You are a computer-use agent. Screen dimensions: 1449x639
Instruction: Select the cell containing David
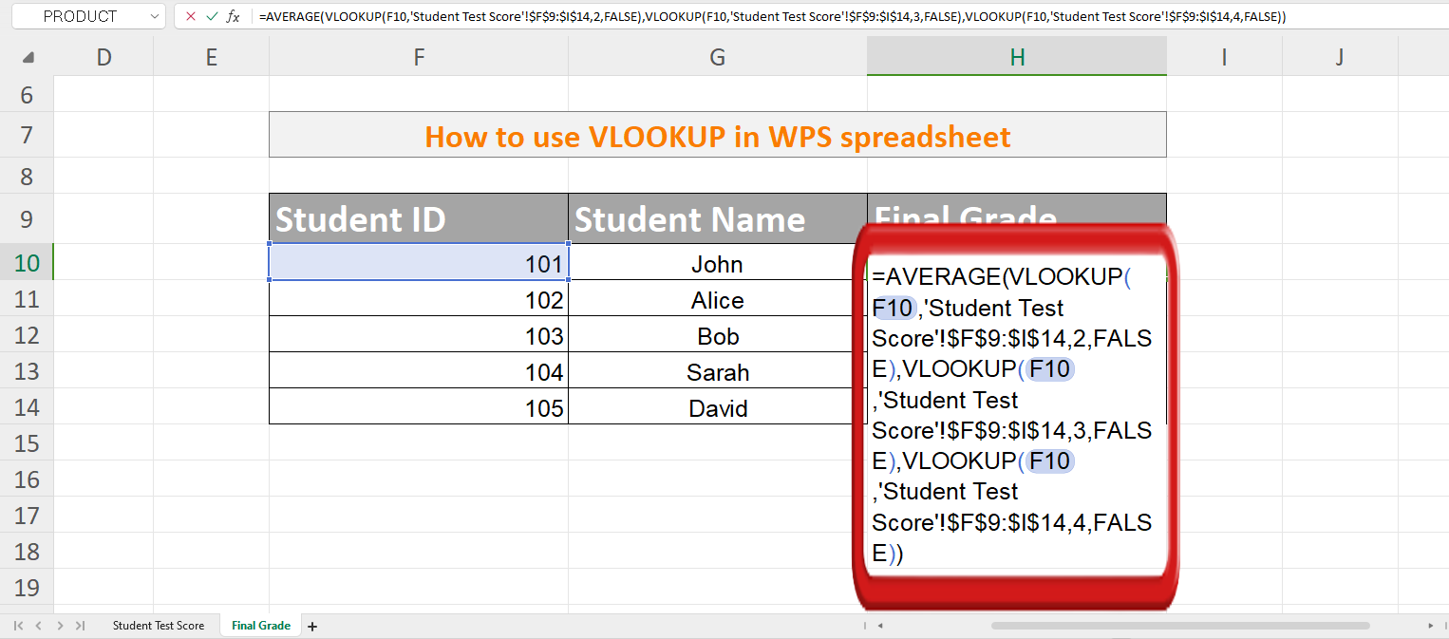(x=717, y=407)
